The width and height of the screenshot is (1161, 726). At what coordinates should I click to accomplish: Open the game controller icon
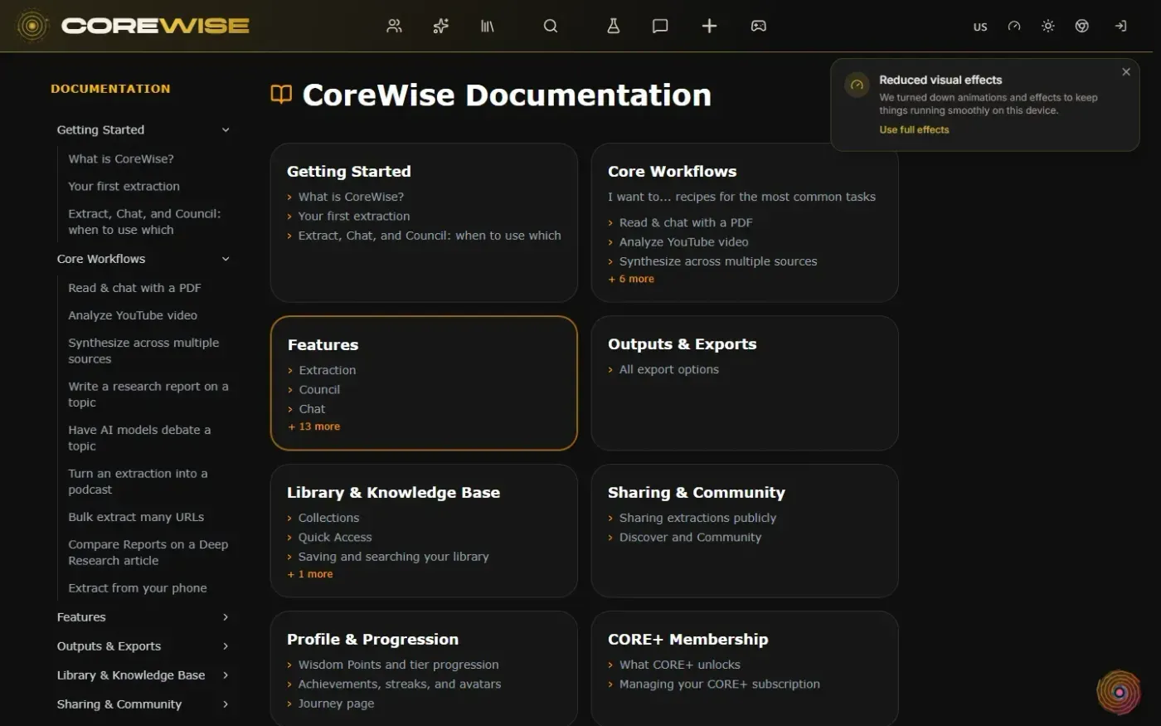tap(758, 26)
